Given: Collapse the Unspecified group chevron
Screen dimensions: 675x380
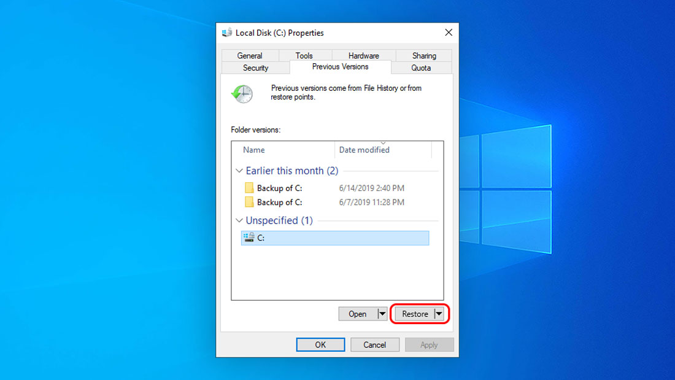Looking at the screenshot, I should 239,220.
